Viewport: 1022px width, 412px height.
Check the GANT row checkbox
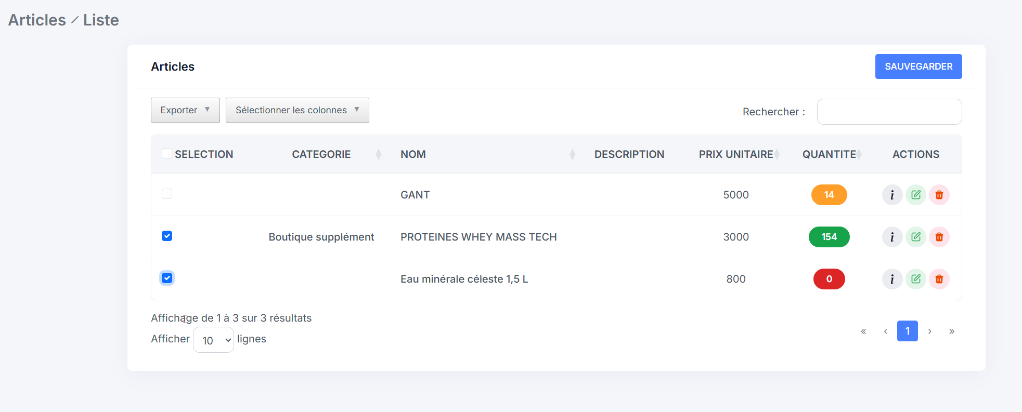[167, 194]
